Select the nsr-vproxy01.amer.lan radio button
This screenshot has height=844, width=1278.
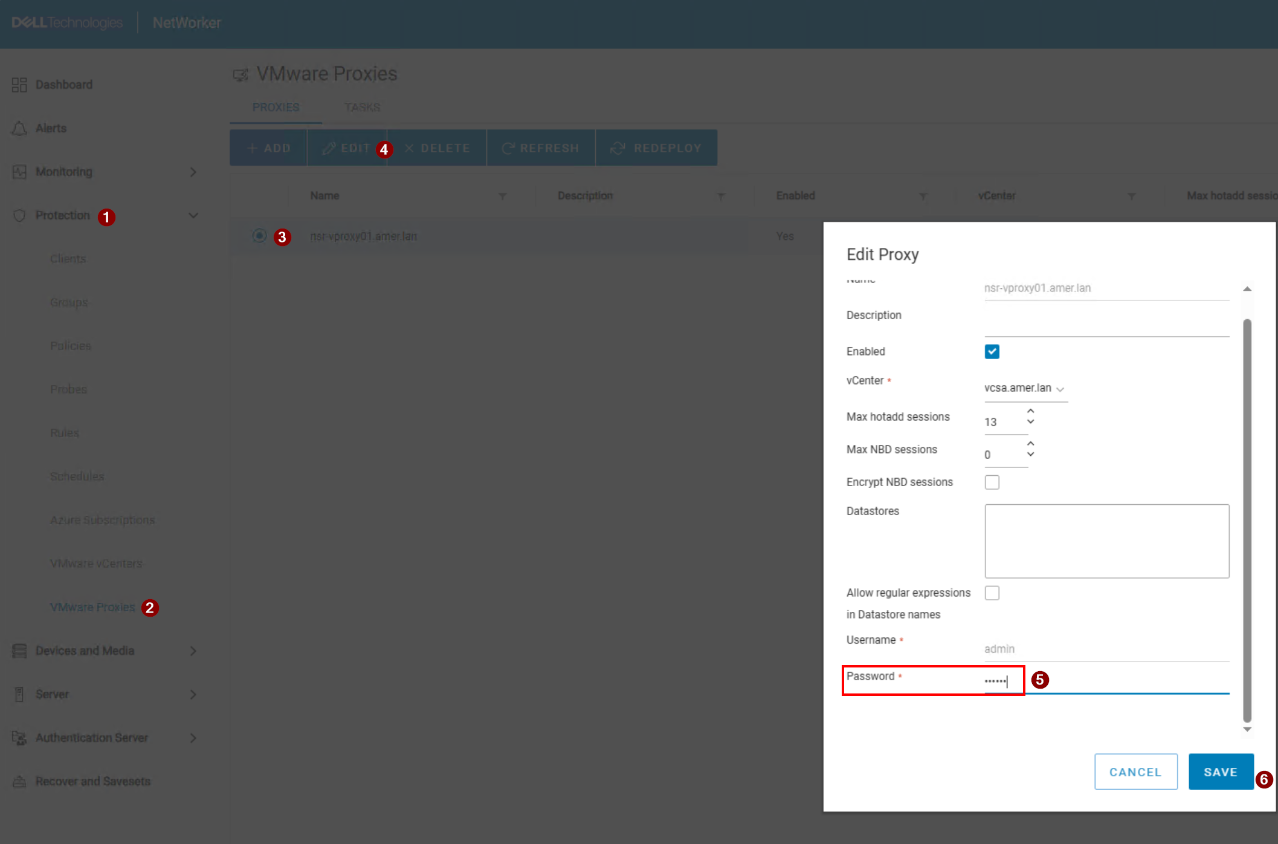(x=259, y=236)
